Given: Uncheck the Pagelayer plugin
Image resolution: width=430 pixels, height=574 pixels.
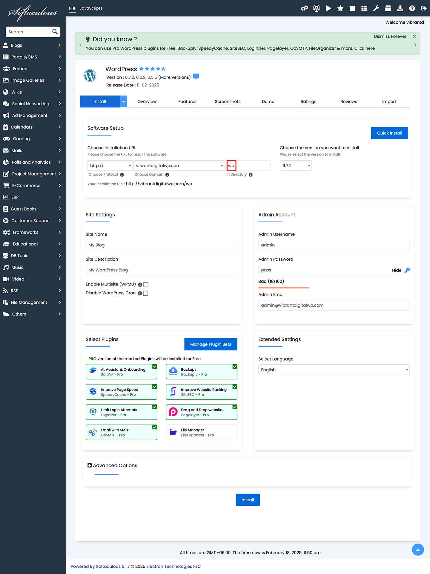Looking at the screenshot, I should click(235, 407).
